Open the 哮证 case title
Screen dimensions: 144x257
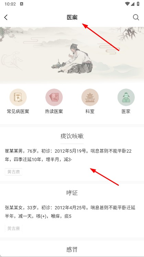pyautogui.click(x=72, y=193)
